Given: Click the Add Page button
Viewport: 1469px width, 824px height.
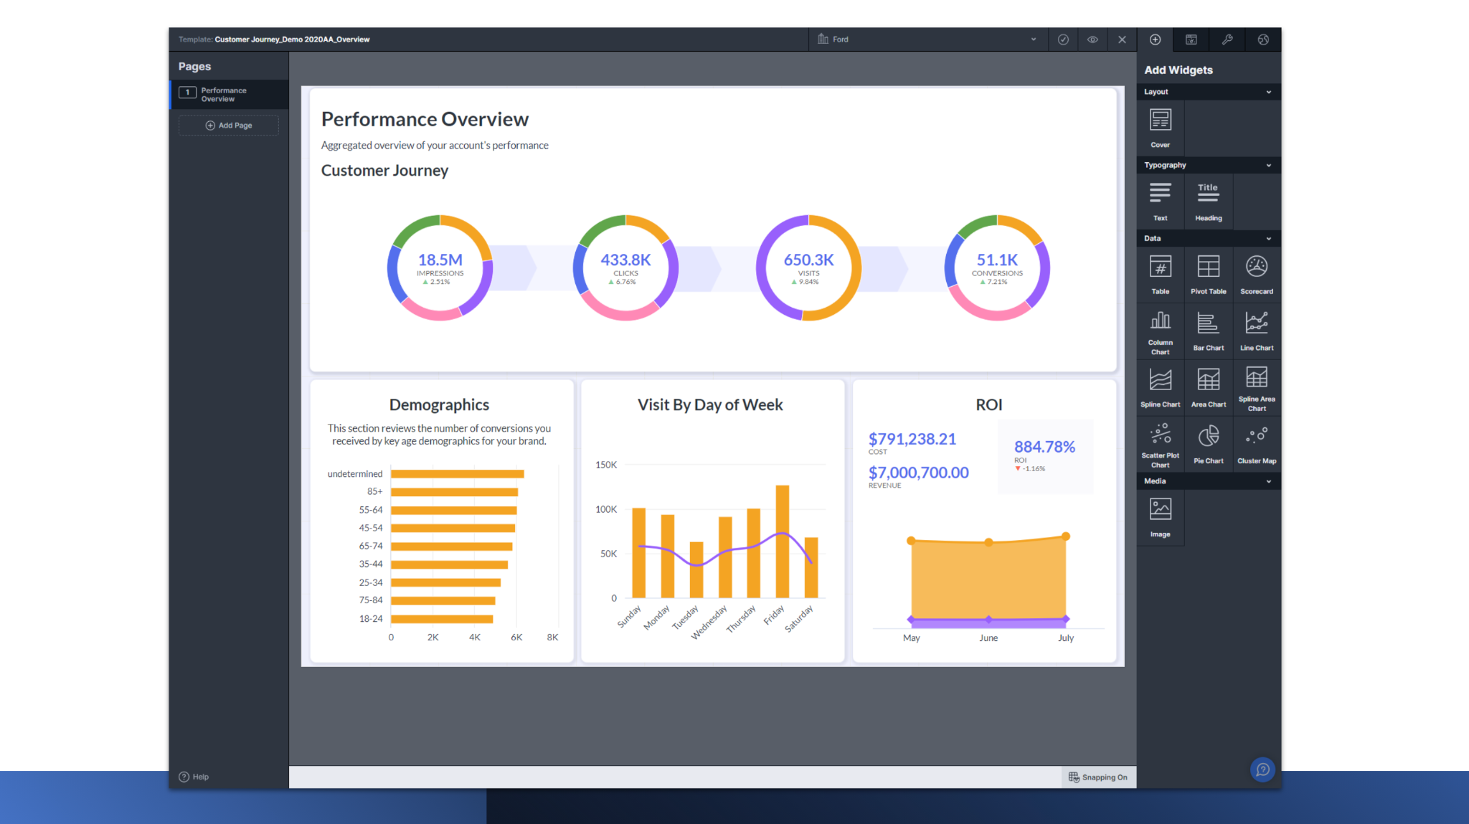Looking at the screenshot, I should (x=229, y=126).
